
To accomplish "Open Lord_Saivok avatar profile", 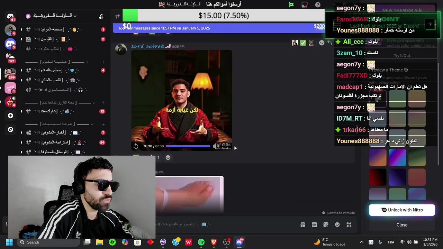I will tap(120, 49).
